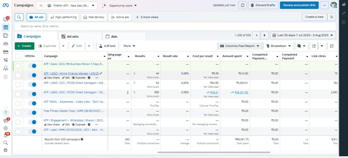Turn off ATP Sales GCC campaign toggle

point(32,66)
